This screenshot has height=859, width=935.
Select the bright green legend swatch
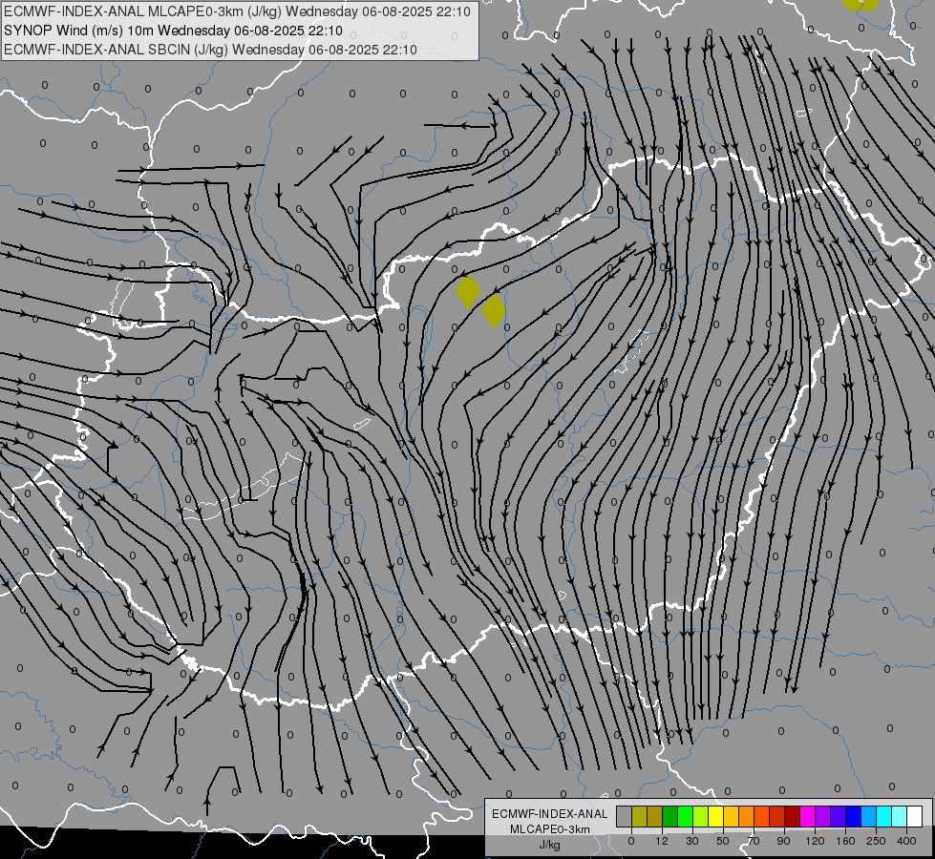pos(685,816)
